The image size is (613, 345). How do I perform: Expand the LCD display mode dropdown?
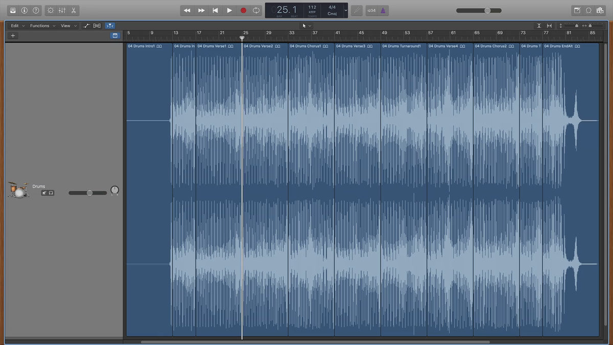tap(346, 10)
